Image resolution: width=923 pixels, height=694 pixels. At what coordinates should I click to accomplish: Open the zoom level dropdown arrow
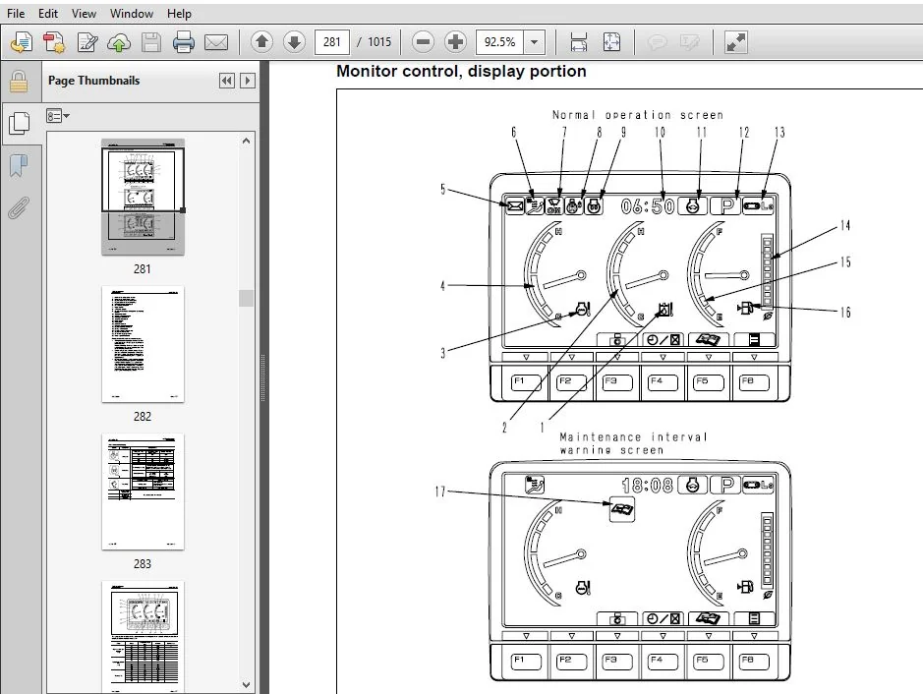click(534, 42)
